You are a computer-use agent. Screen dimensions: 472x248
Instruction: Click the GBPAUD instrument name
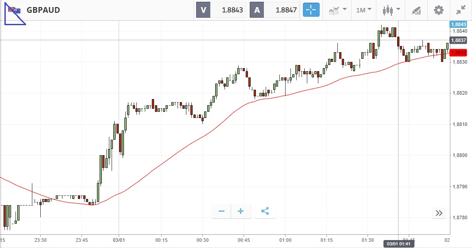(x=43, y=10)
